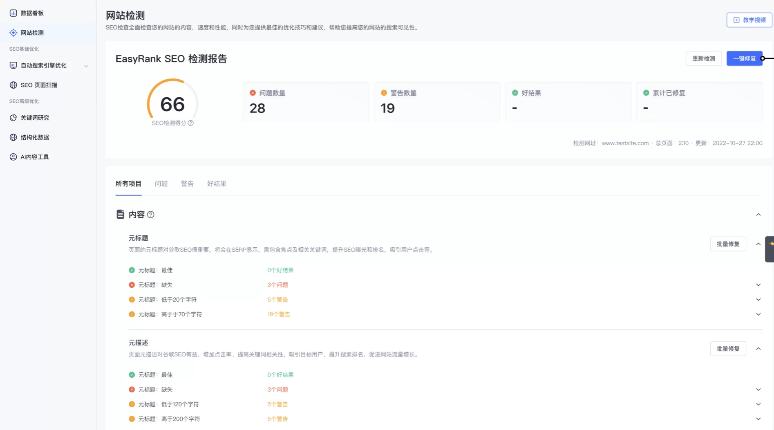The height and width of the screenshot is (430, 774).
Task: Expand the 元描述 缺失 3个问题 row
Action: (x=758, y=390)
